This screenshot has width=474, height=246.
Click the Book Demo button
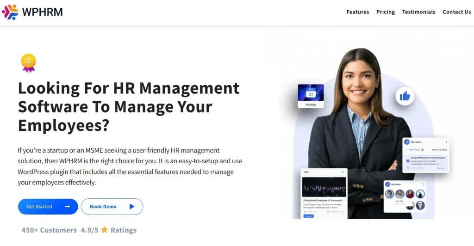pyautogui.click(x=112, y=207)
